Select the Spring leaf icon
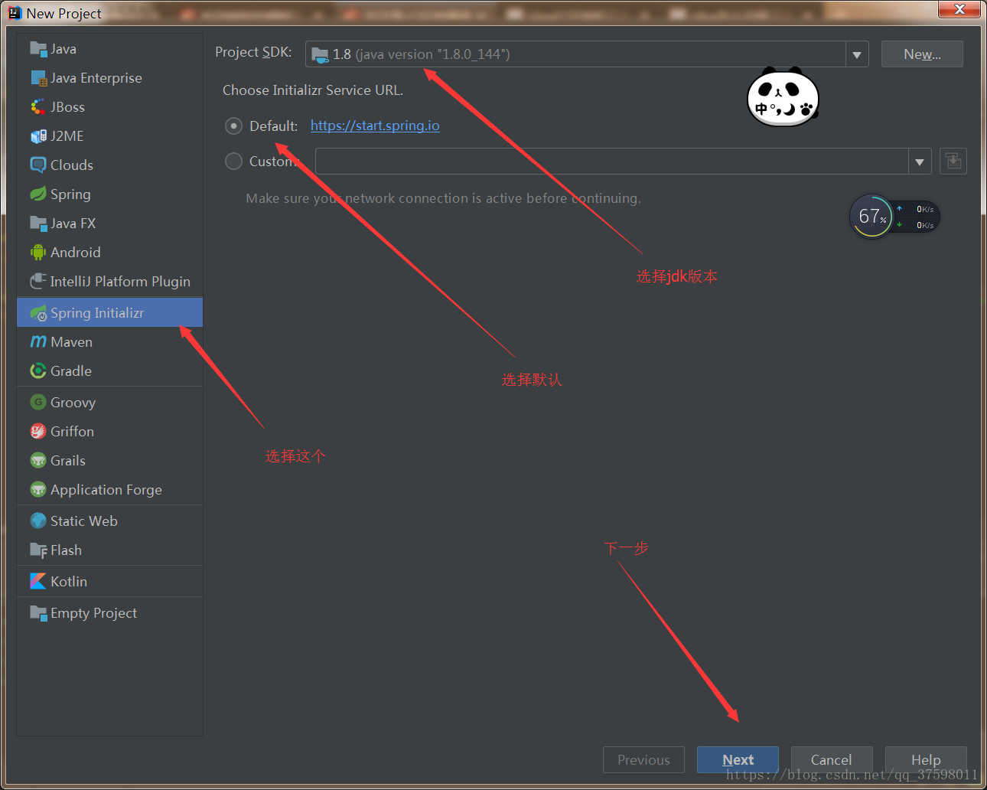Viewport: 987px width, 790px height. click(x=38, y=194)
